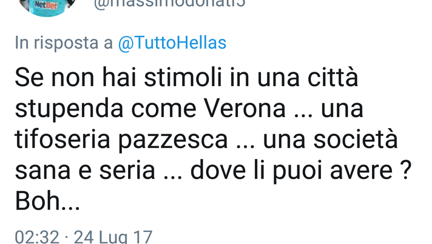
Task: Tap the phrase 'una società' in the tweet
Action: click(330, 140)
